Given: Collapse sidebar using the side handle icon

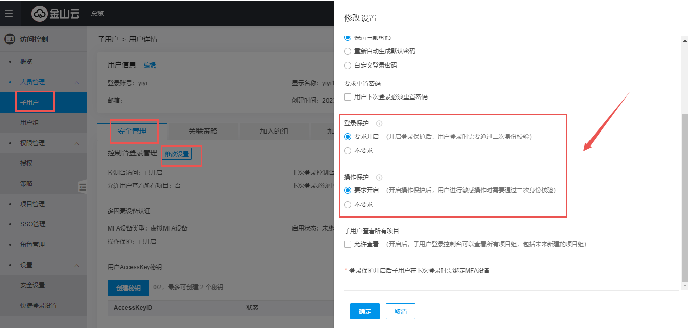Looking at the screenshot, I should (83, 187).
